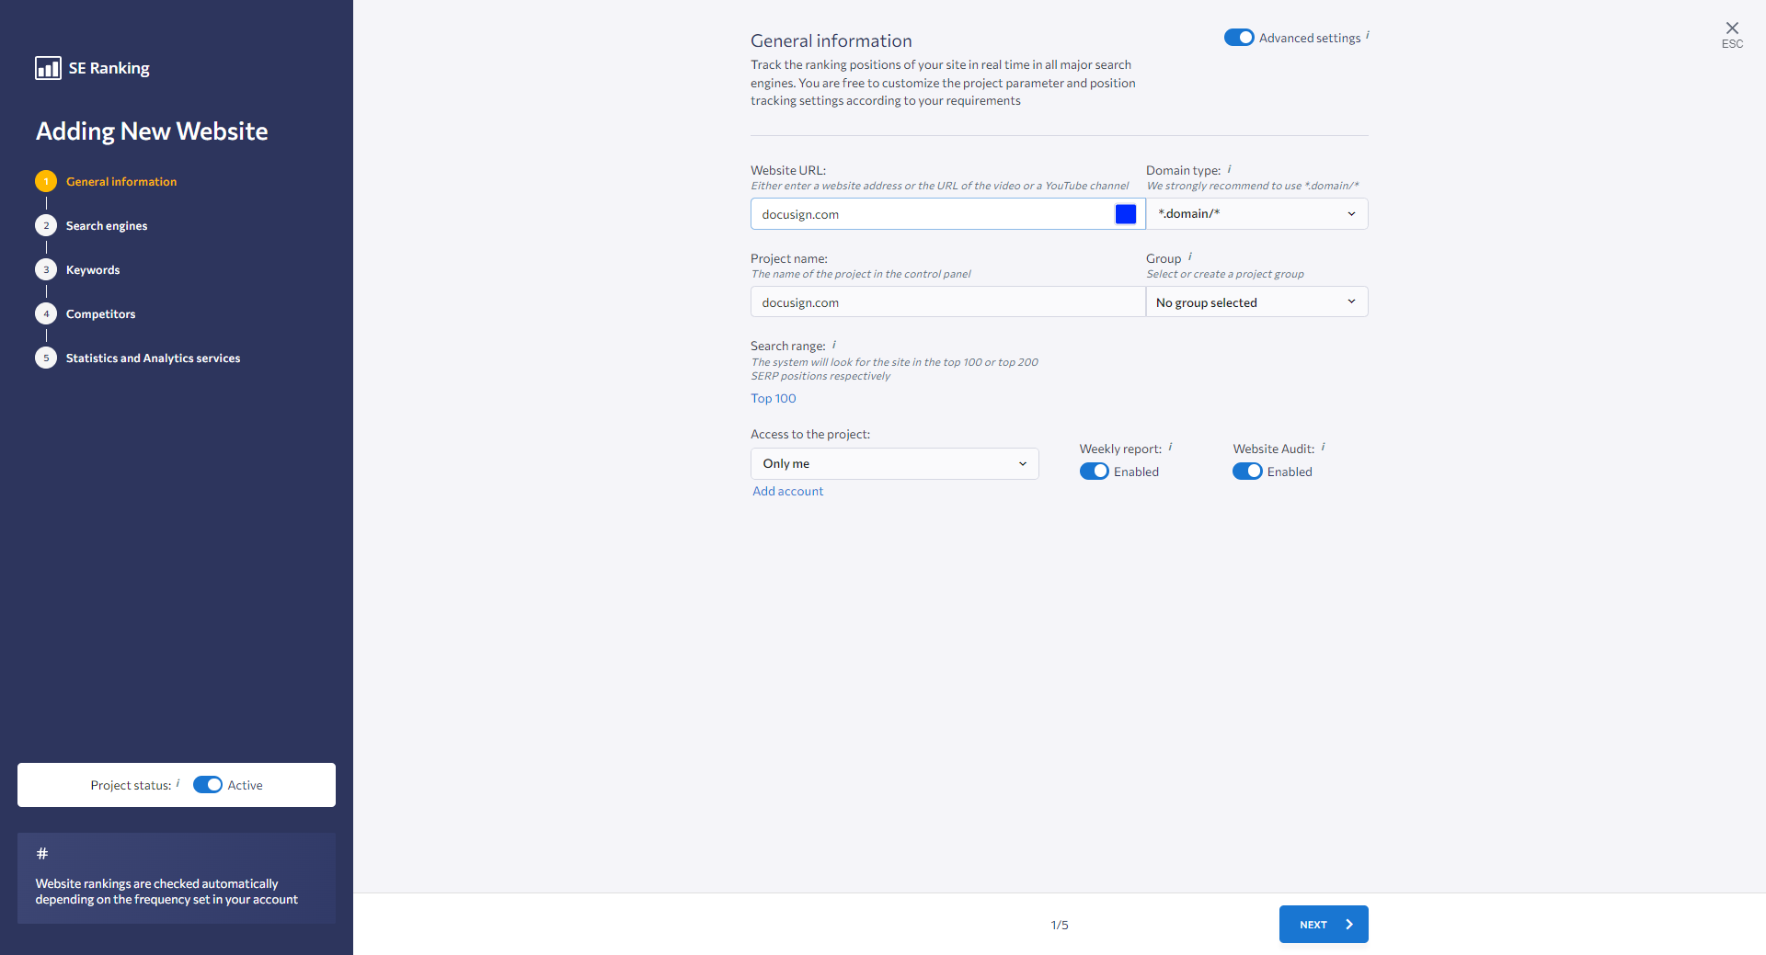Click the Add account link
1766x955 pixels.
(x=787, y=492)
